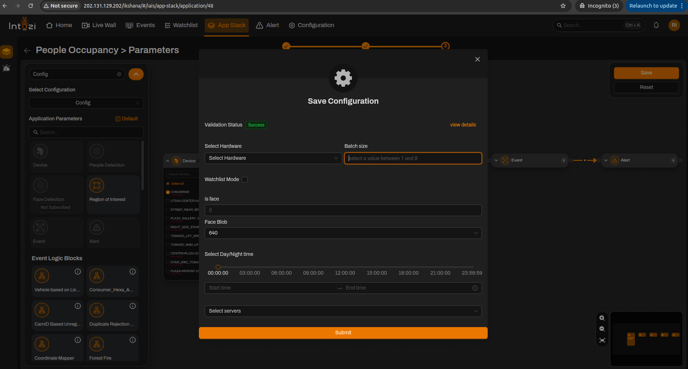This screenshot has height=369, width=688.
Task: Enable the Watchlist Mode checkbox
Action: point(245,180)
